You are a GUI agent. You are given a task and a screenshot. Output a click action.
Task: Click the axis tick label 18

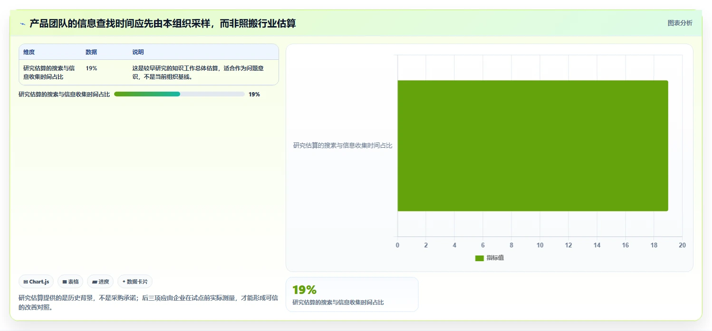click(x=654, y=245)
